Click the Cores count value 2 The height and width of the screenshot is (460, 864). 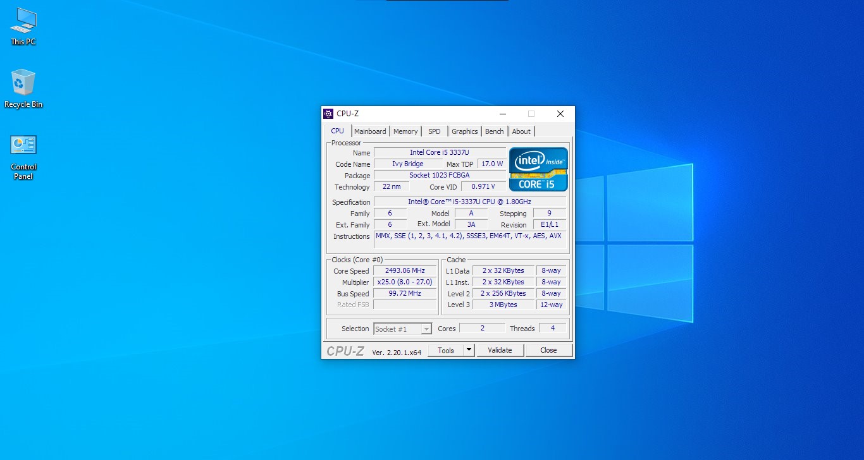(x=483, y=328)
